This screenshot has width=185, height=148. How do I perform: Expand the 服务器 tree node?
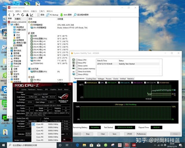point(9,53)
